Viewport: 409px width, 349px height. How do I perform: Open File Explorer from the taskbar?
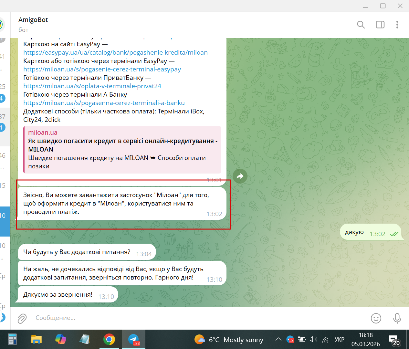tap(37, 340)
